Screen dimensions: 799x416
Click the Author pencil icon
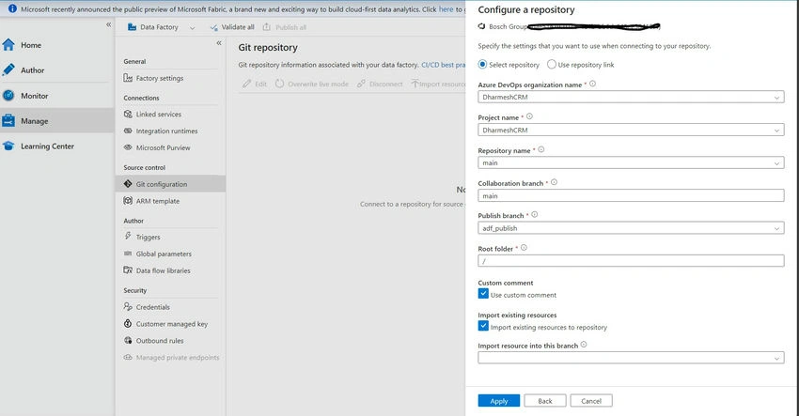click(x=8, y=69)
